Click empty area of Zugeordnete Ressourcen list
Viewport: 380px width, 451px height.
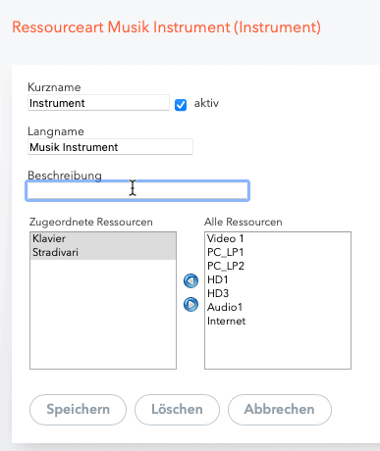103,314
